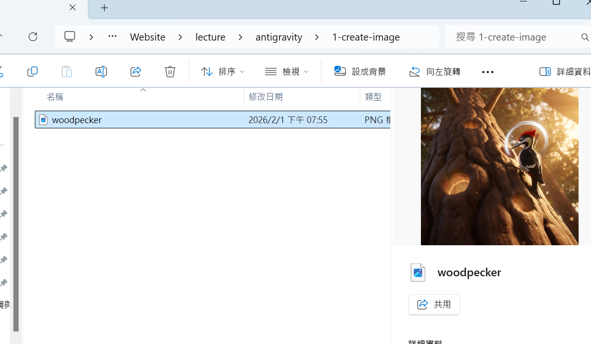Navigate to the antigravity breadcrumb folder
This screenshot has width=591, height=344.
pyautogui.click(x=279, y=37)
